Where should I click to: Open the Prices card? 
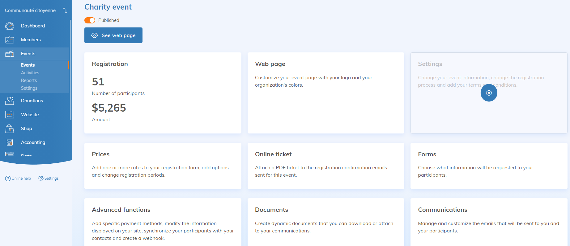point(163,166)
